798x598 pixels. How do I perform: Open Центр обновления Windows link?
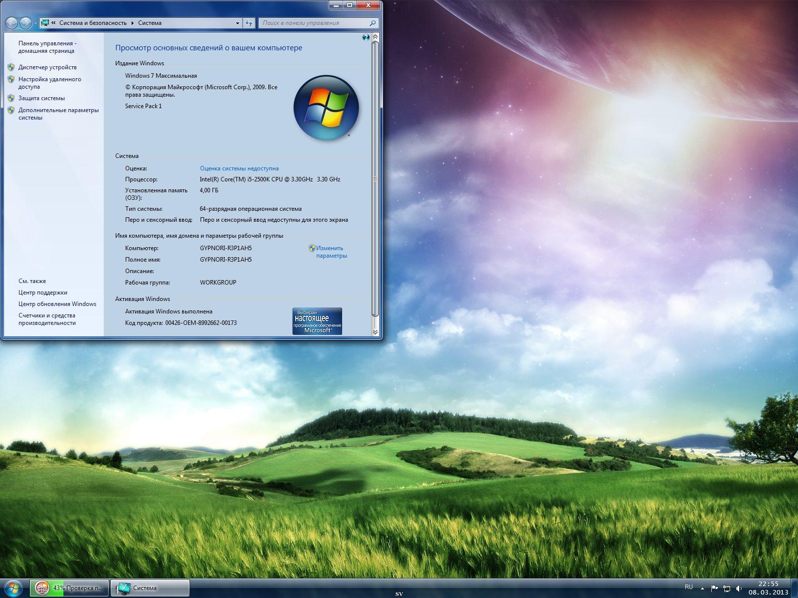pos(57,304)
